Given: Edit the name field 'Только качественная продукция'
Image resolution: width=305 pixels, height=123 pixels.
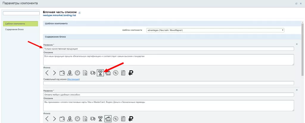Looking at the screenshot, I should [169, 49].
